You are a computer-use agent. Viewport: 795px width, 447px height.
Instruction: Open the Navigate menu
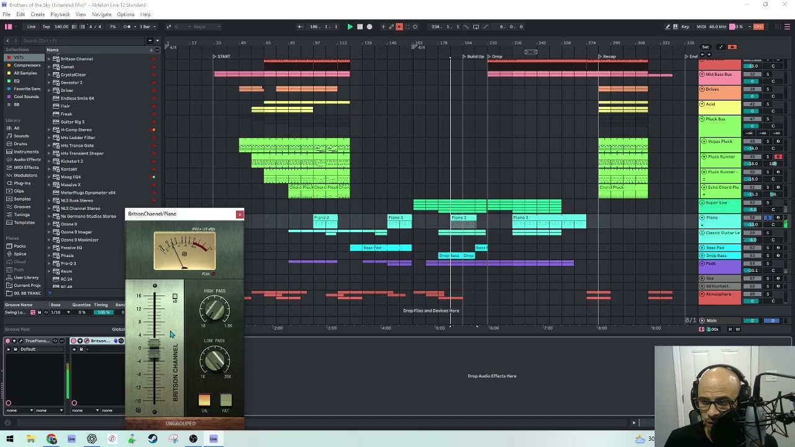(101, 14)
